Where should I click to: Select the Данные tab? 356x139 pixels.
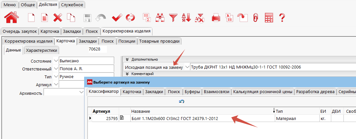point(14,50)
